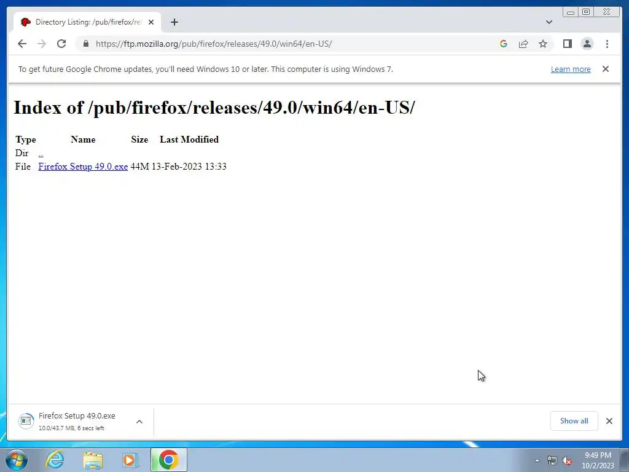
Task: Open the Windows Start menu
Action: tap(17, 460)
